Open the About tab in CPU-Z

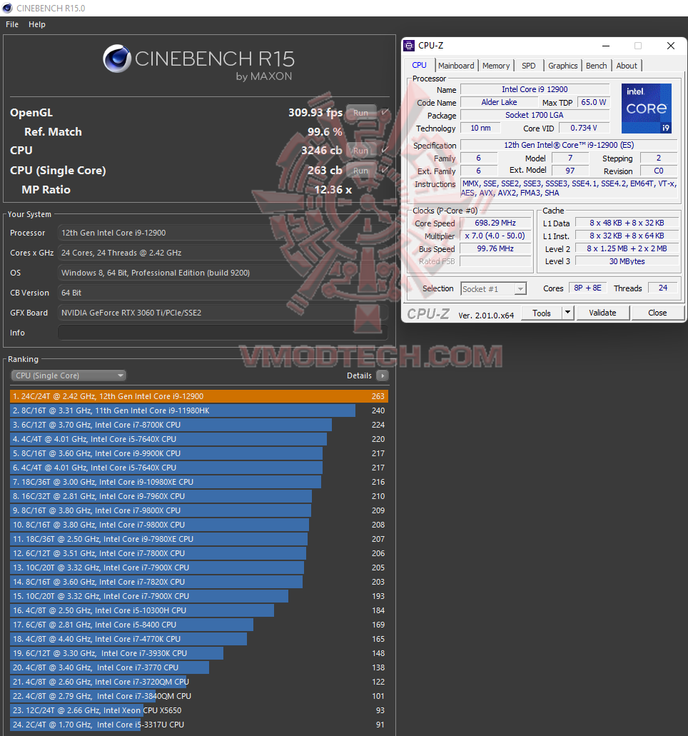[627, 66]
